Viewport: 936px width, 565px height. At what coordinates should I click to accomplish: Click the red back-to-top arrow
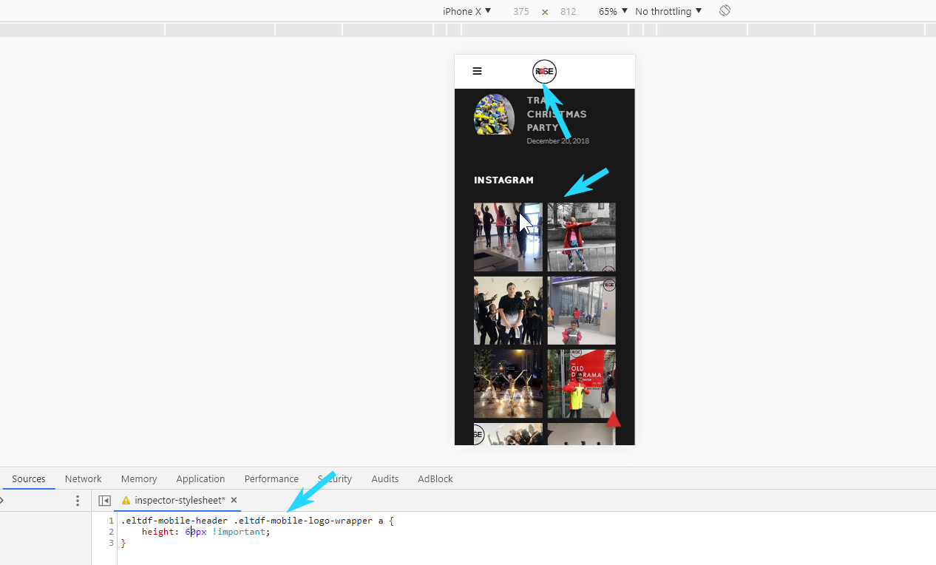613,419
